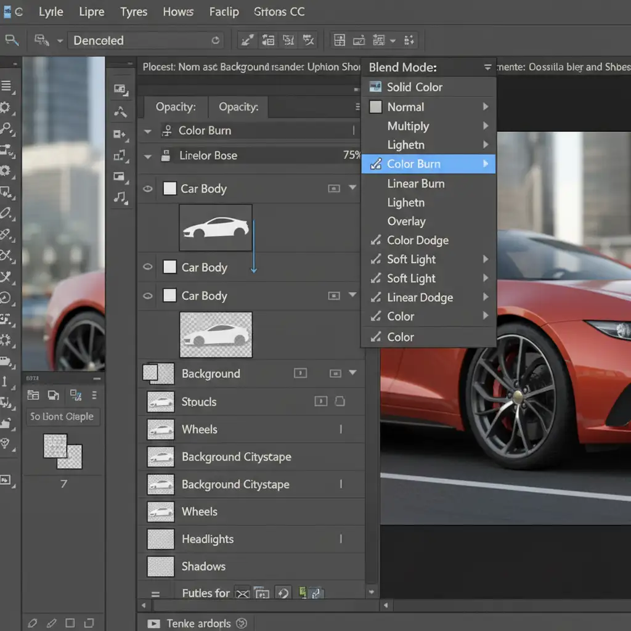The height and width of the screenshot is (631, 631).
Task: Open the Denceled dropdown field
Action: pos(145,41)
